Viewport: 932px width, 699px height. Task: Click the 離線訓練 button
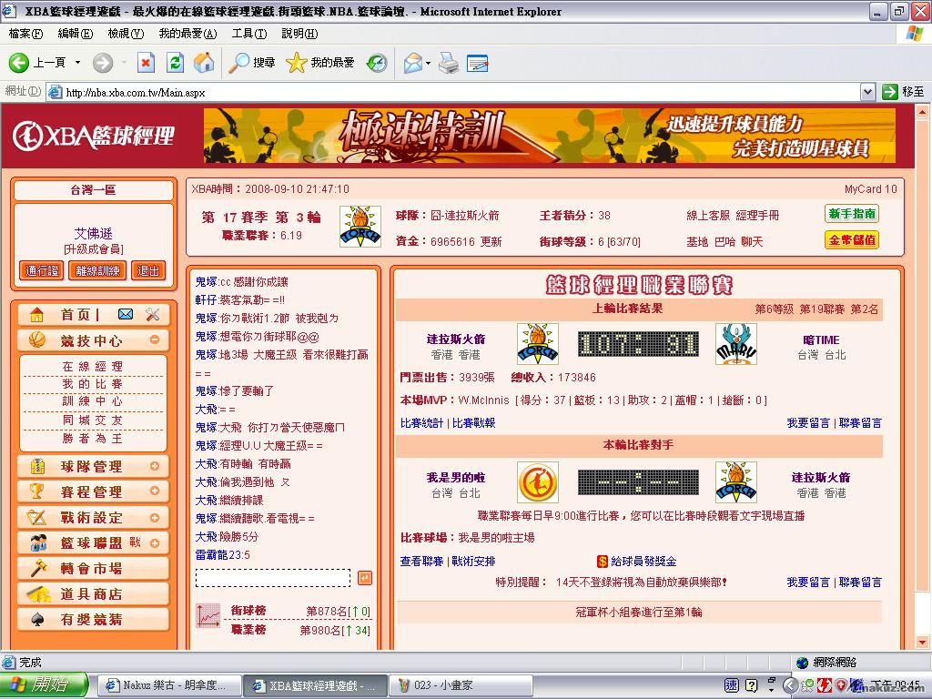pyautogui.click(x=97, y=271)
